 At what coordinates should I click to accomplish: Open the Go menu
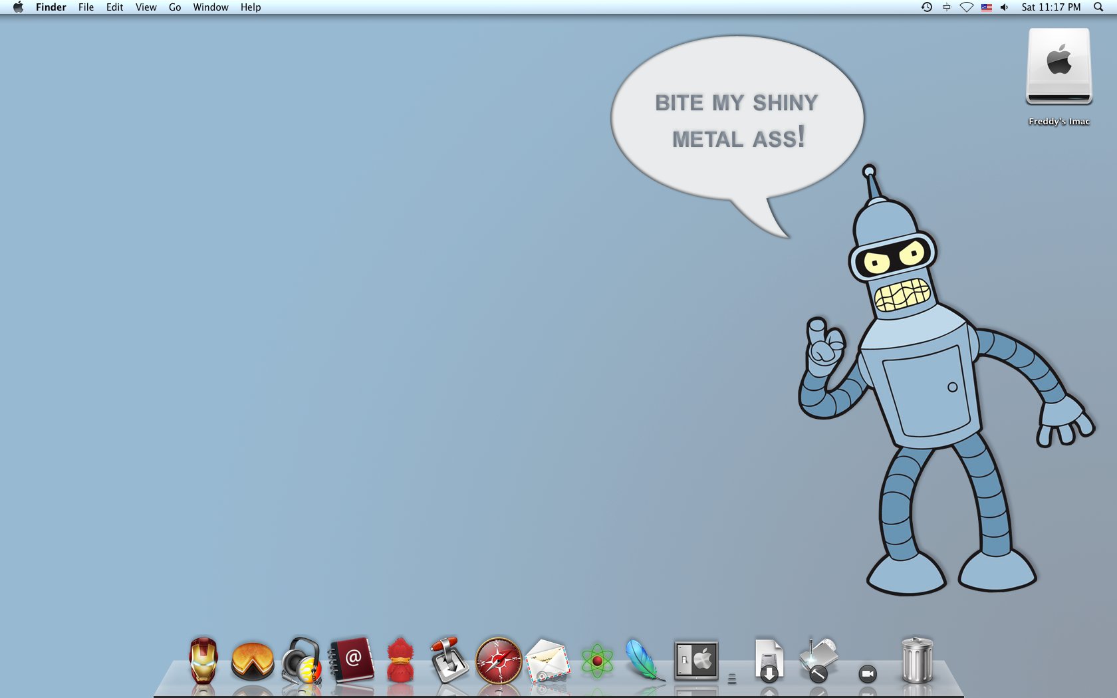tap(174, 7)
